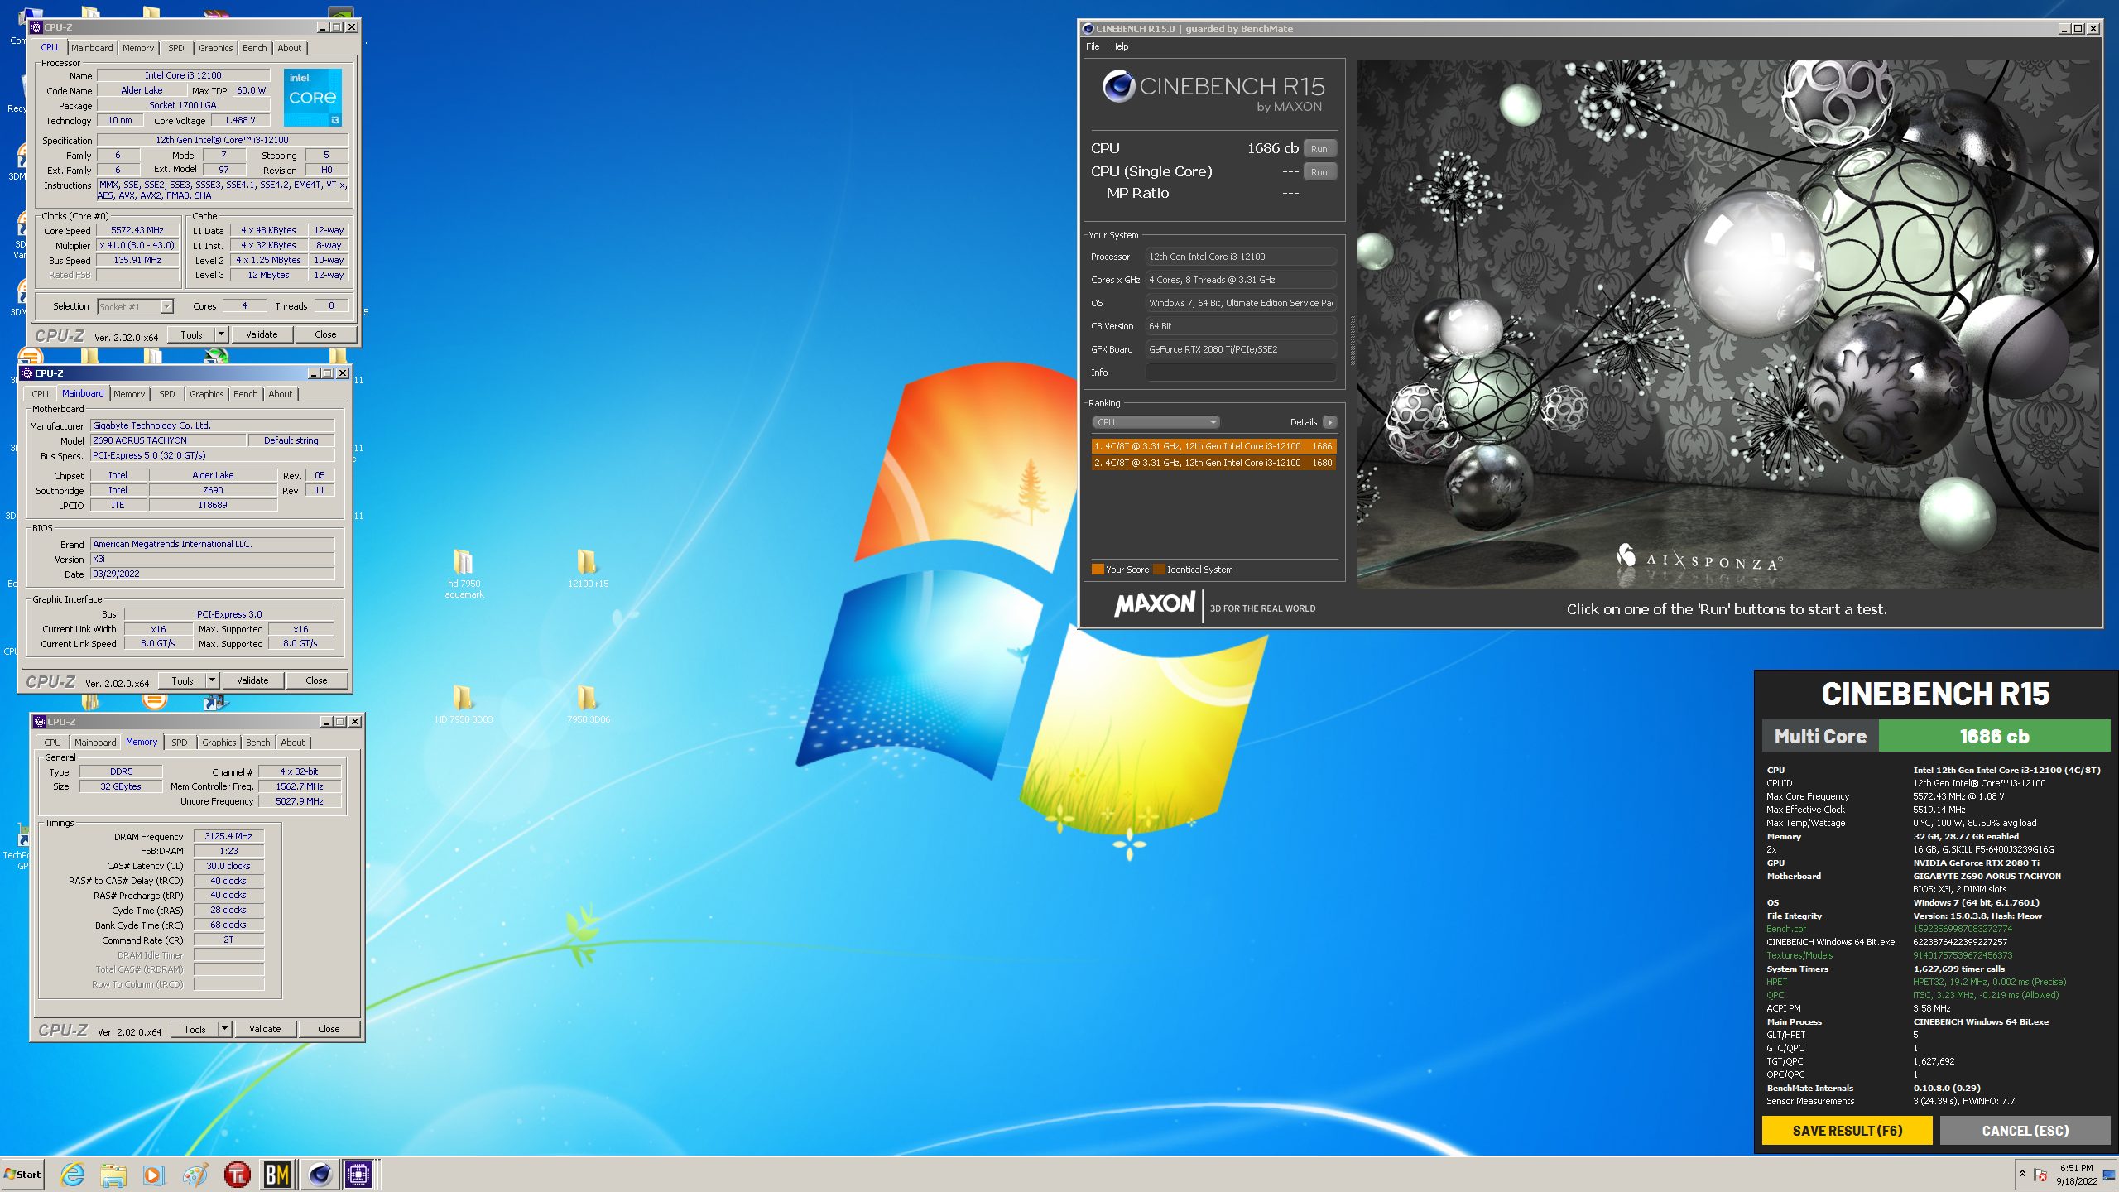Open the Windows Start button
Image resolution: width=2119 pixels, height=1192 pixels.
[22, 1174]
